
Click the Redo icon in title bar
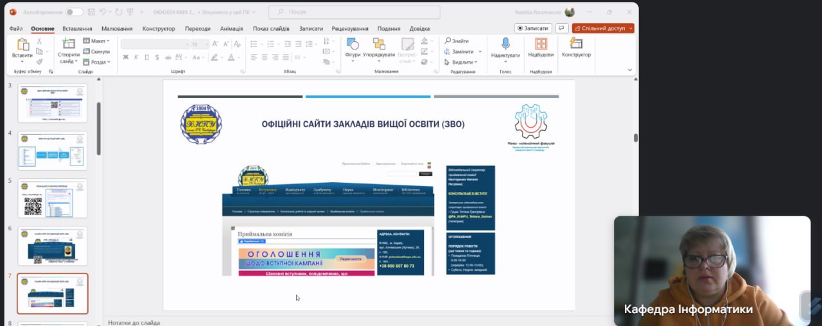tap(119, 12)
